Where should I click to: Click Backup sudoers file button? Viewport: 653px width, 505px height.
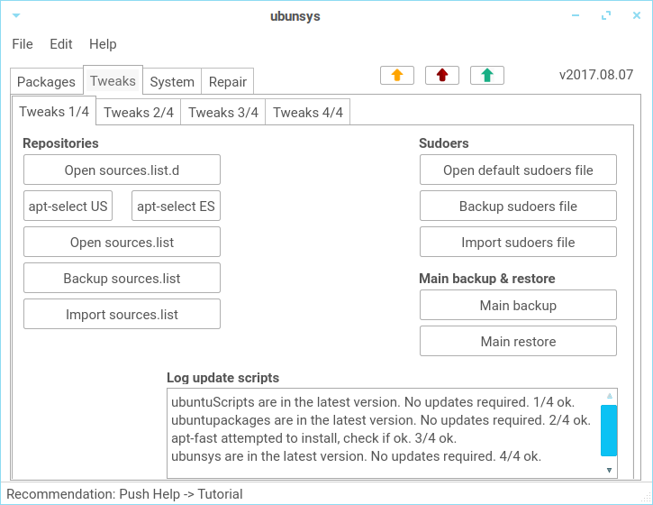tap(518, 206)
